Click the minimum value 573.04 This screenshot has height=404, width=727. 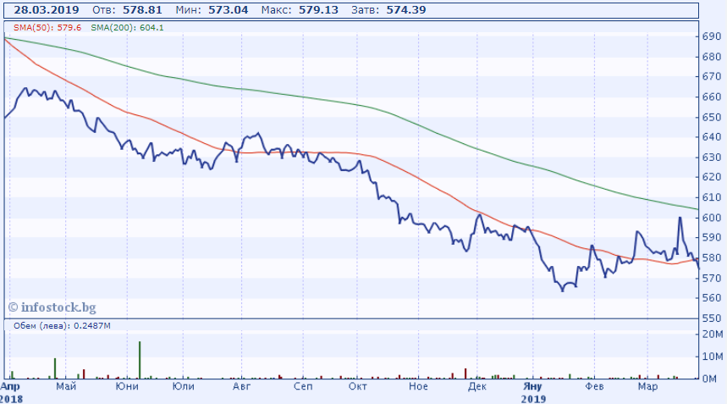[229, 10]
